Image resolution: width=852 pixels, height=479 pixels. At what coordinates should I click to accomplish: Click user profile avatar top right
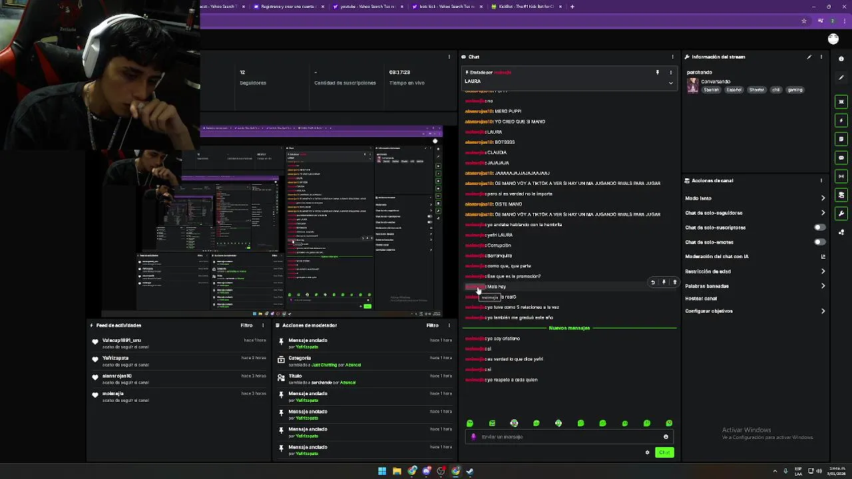pos(833,39)
